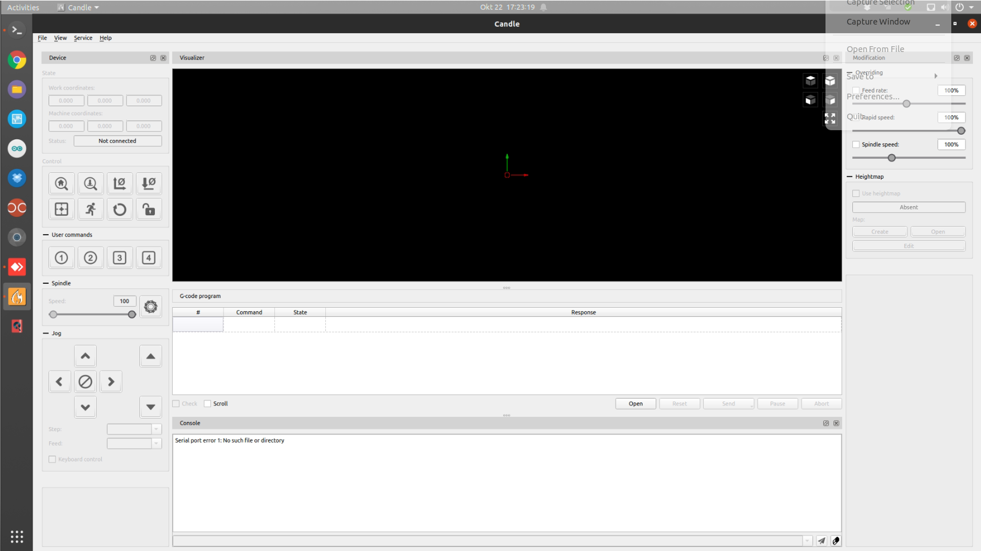Open the Help menu
This screenshot has width=981, height=551.
(105, 38)
